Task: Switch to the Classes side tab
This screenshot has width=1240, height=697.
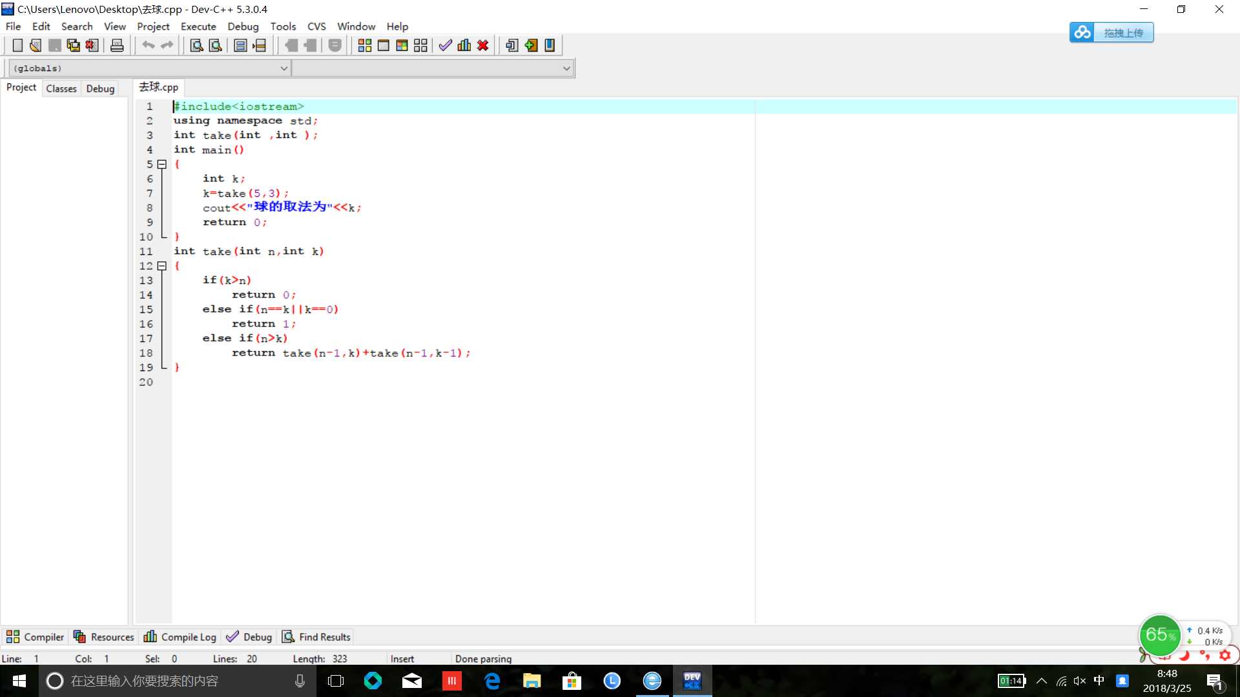Action: point(61,88)
